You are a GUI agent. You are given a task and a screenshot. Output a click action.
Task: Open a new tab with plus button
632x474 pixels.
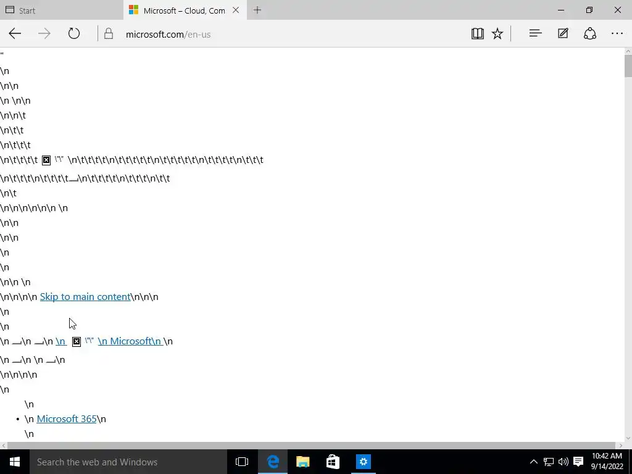pyautogui.click(x=257, y=10)
